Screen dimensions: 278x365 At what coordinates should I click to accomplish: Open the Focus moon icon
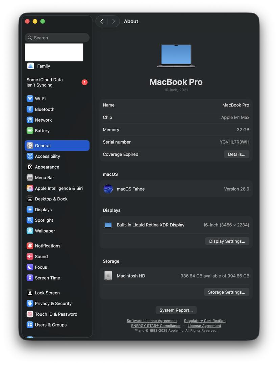(30, 267)
